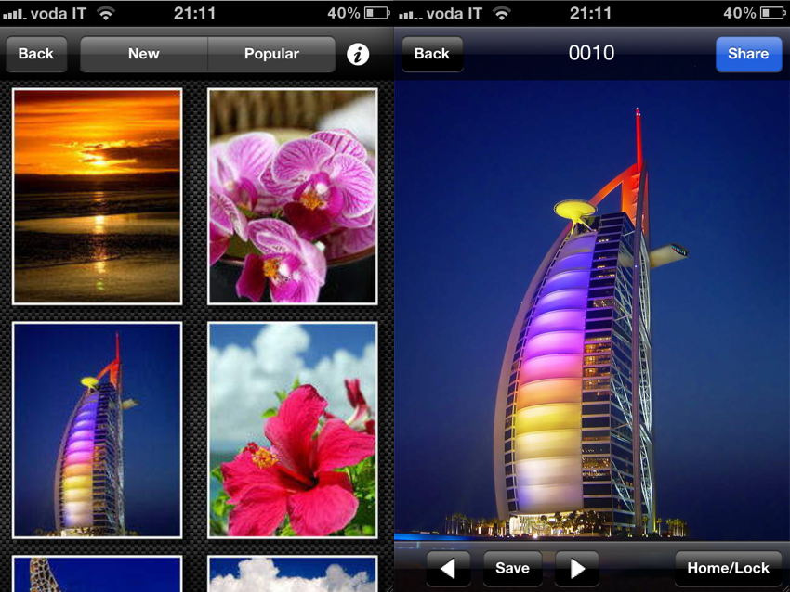Open the pink orchid thumbnail
The image size is (790, 592).
tap(293, 196)
